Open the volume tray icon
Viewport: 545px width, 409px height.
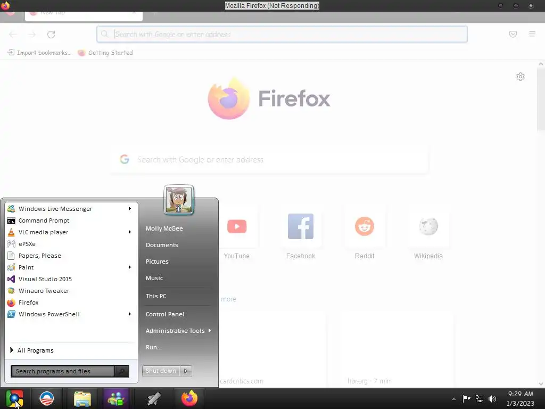pos(492,398)
